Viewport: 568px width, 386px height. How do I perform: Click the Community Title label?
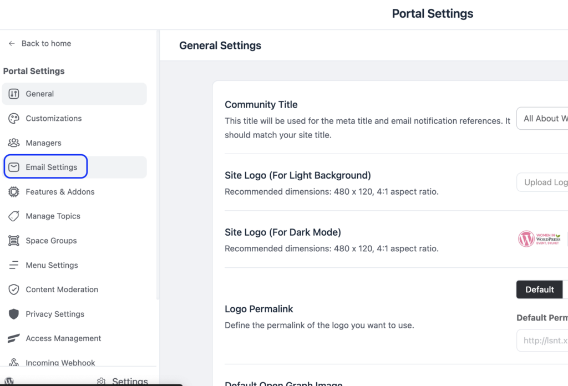pyautogui.click(x=261, y=105)
